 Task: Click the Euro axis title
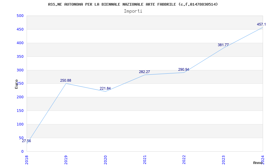(x=16, y=84)
